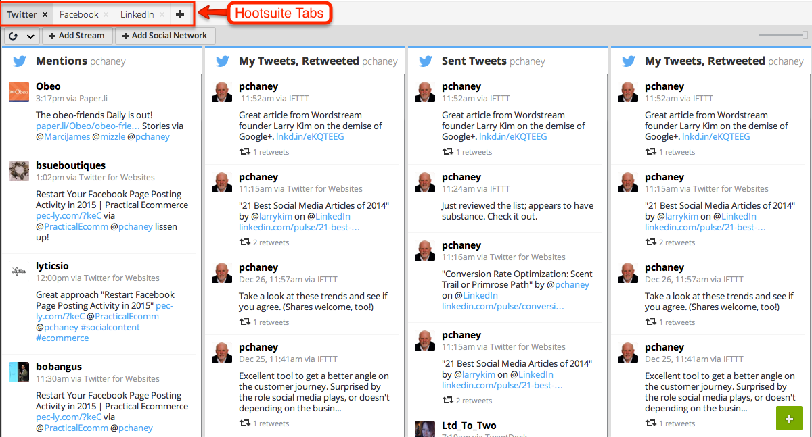The image size is (812, 437).
Task: Click 11:16am via Twitter for Websites timestamp
Action: click(503, 257)
